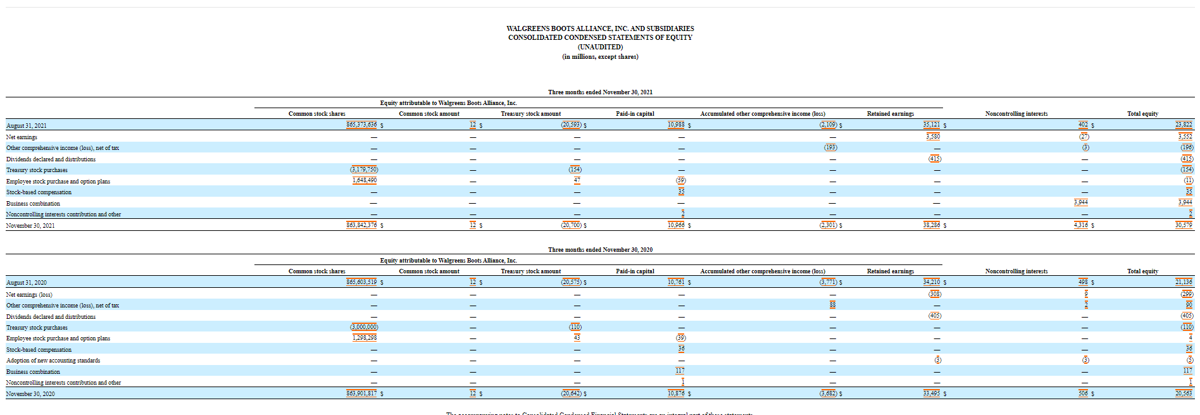1200x415 pixels.
Task: Click total equity value 23,822
Action: [1184, 125]
